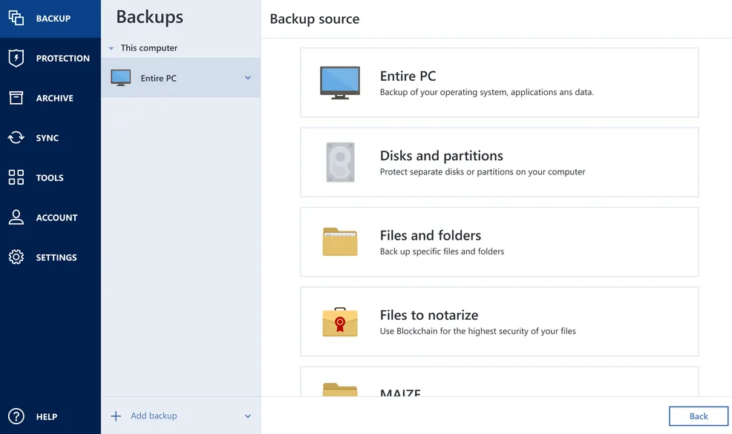Click 'Use Blockchain for the highest security' text
This screenshot has width=732, height=434.
pyautogui.click(x=477, y=331)
